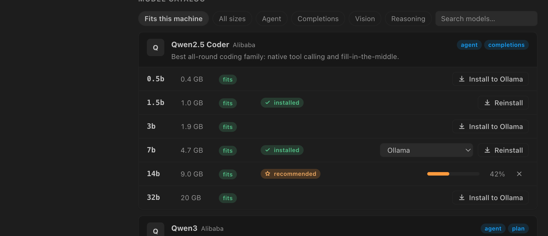548x236 pixels.
Task: Filter models by Vision
Action: coord(365,19)
